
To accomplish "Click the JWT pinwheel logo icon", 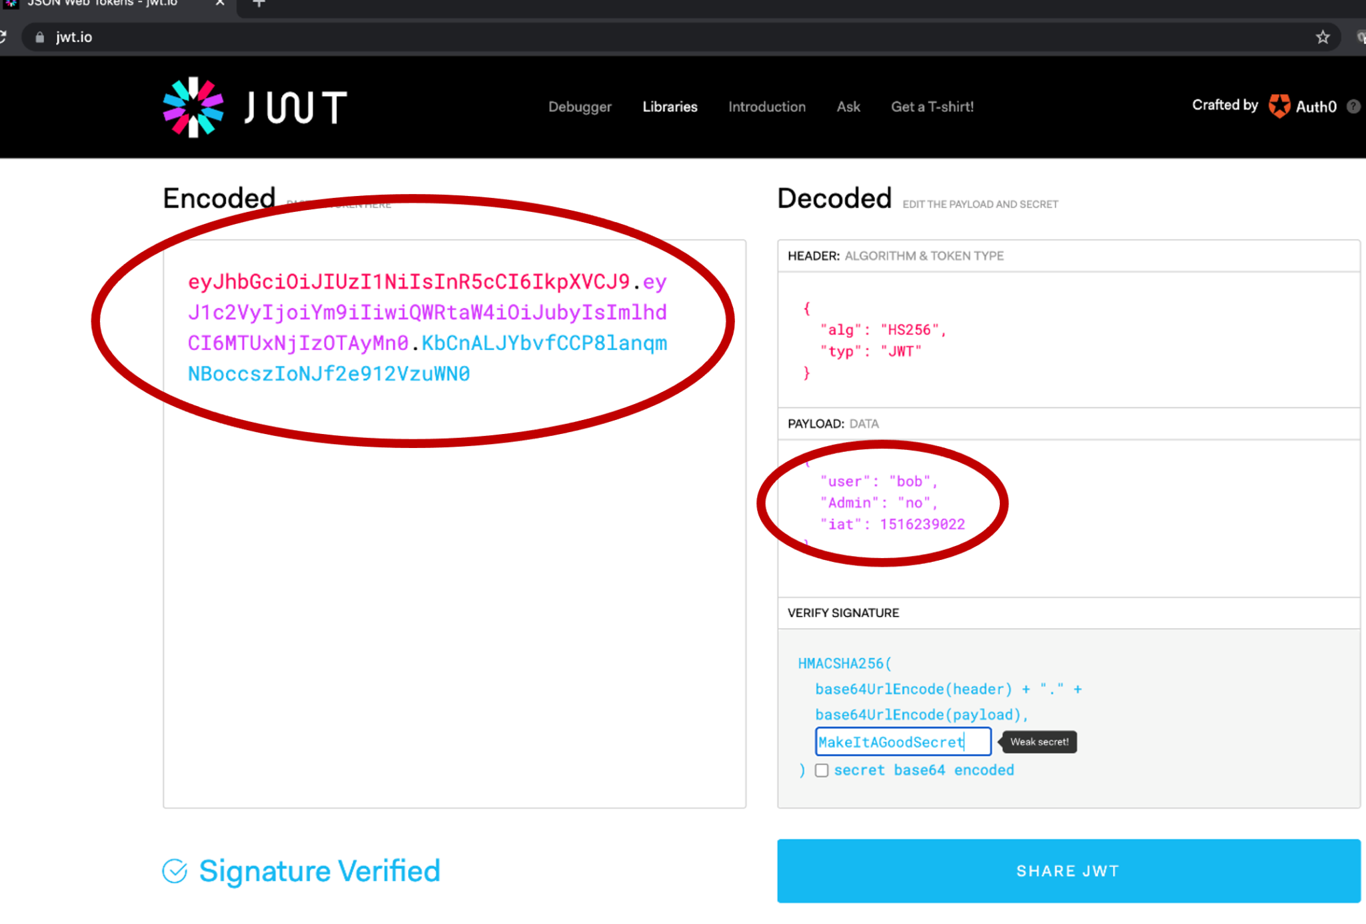I will [x=193, y=107].
